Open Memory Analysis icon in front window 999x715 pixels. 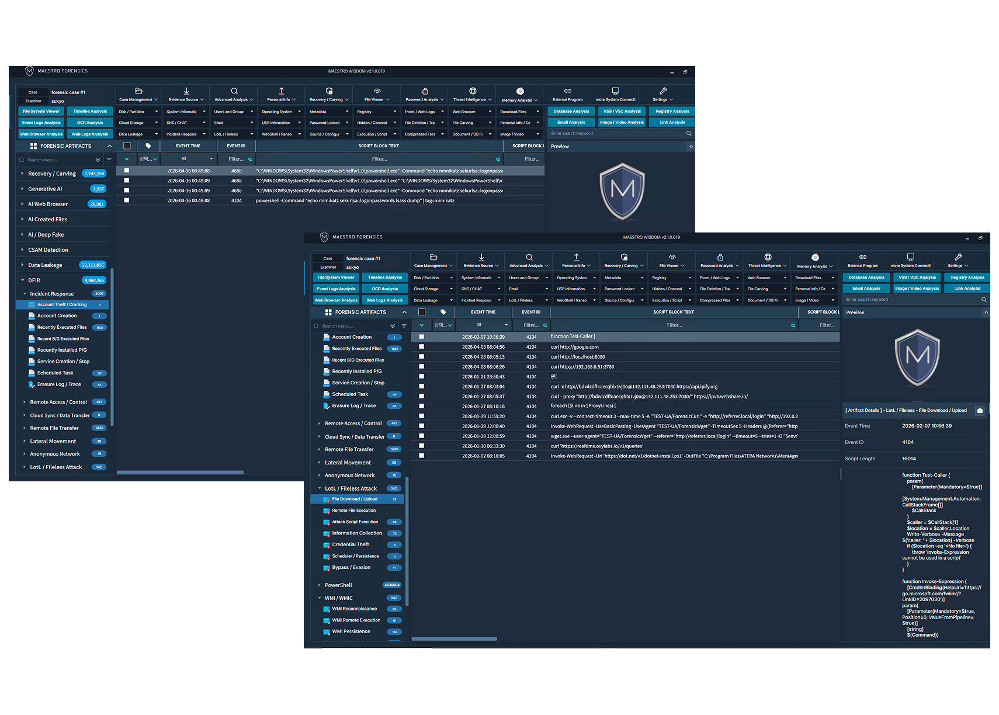click(815, 258)
